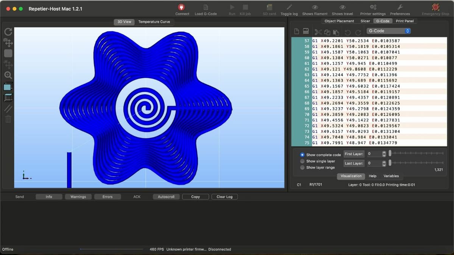454x255 pixels.
Task: Toggle the Shows travel eye
Action: click(x=342, y=7)
